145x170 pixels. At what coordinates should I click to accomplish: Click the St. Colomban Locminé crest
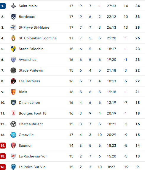coord(13,38)
